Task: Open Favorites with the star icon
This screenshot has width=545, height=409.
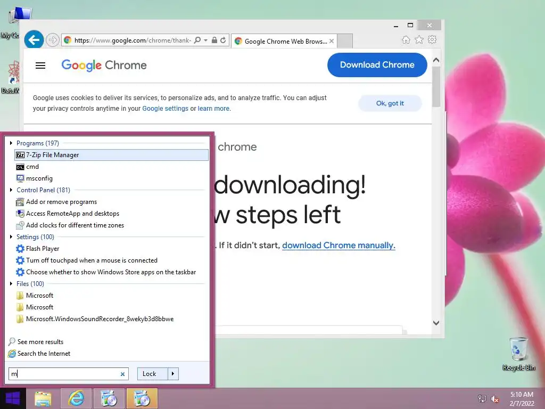Action: pos(419,39)
